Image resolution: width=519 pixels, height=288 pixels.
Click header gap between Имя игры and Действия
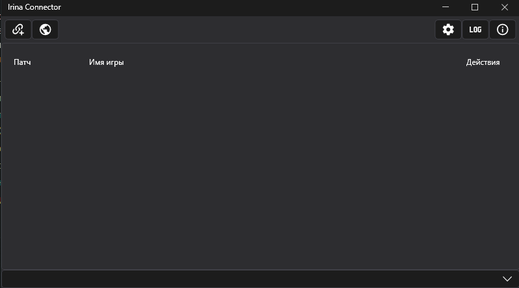292,63
